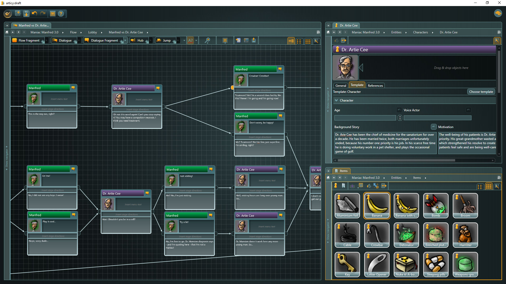Open the help question mark icon

pos(61,14)
